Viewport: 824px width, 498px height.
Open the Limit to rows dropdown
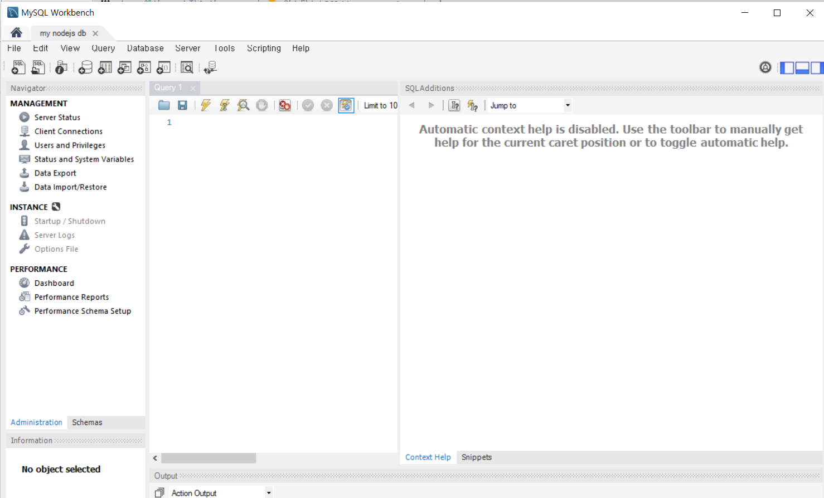click(381, 105)
